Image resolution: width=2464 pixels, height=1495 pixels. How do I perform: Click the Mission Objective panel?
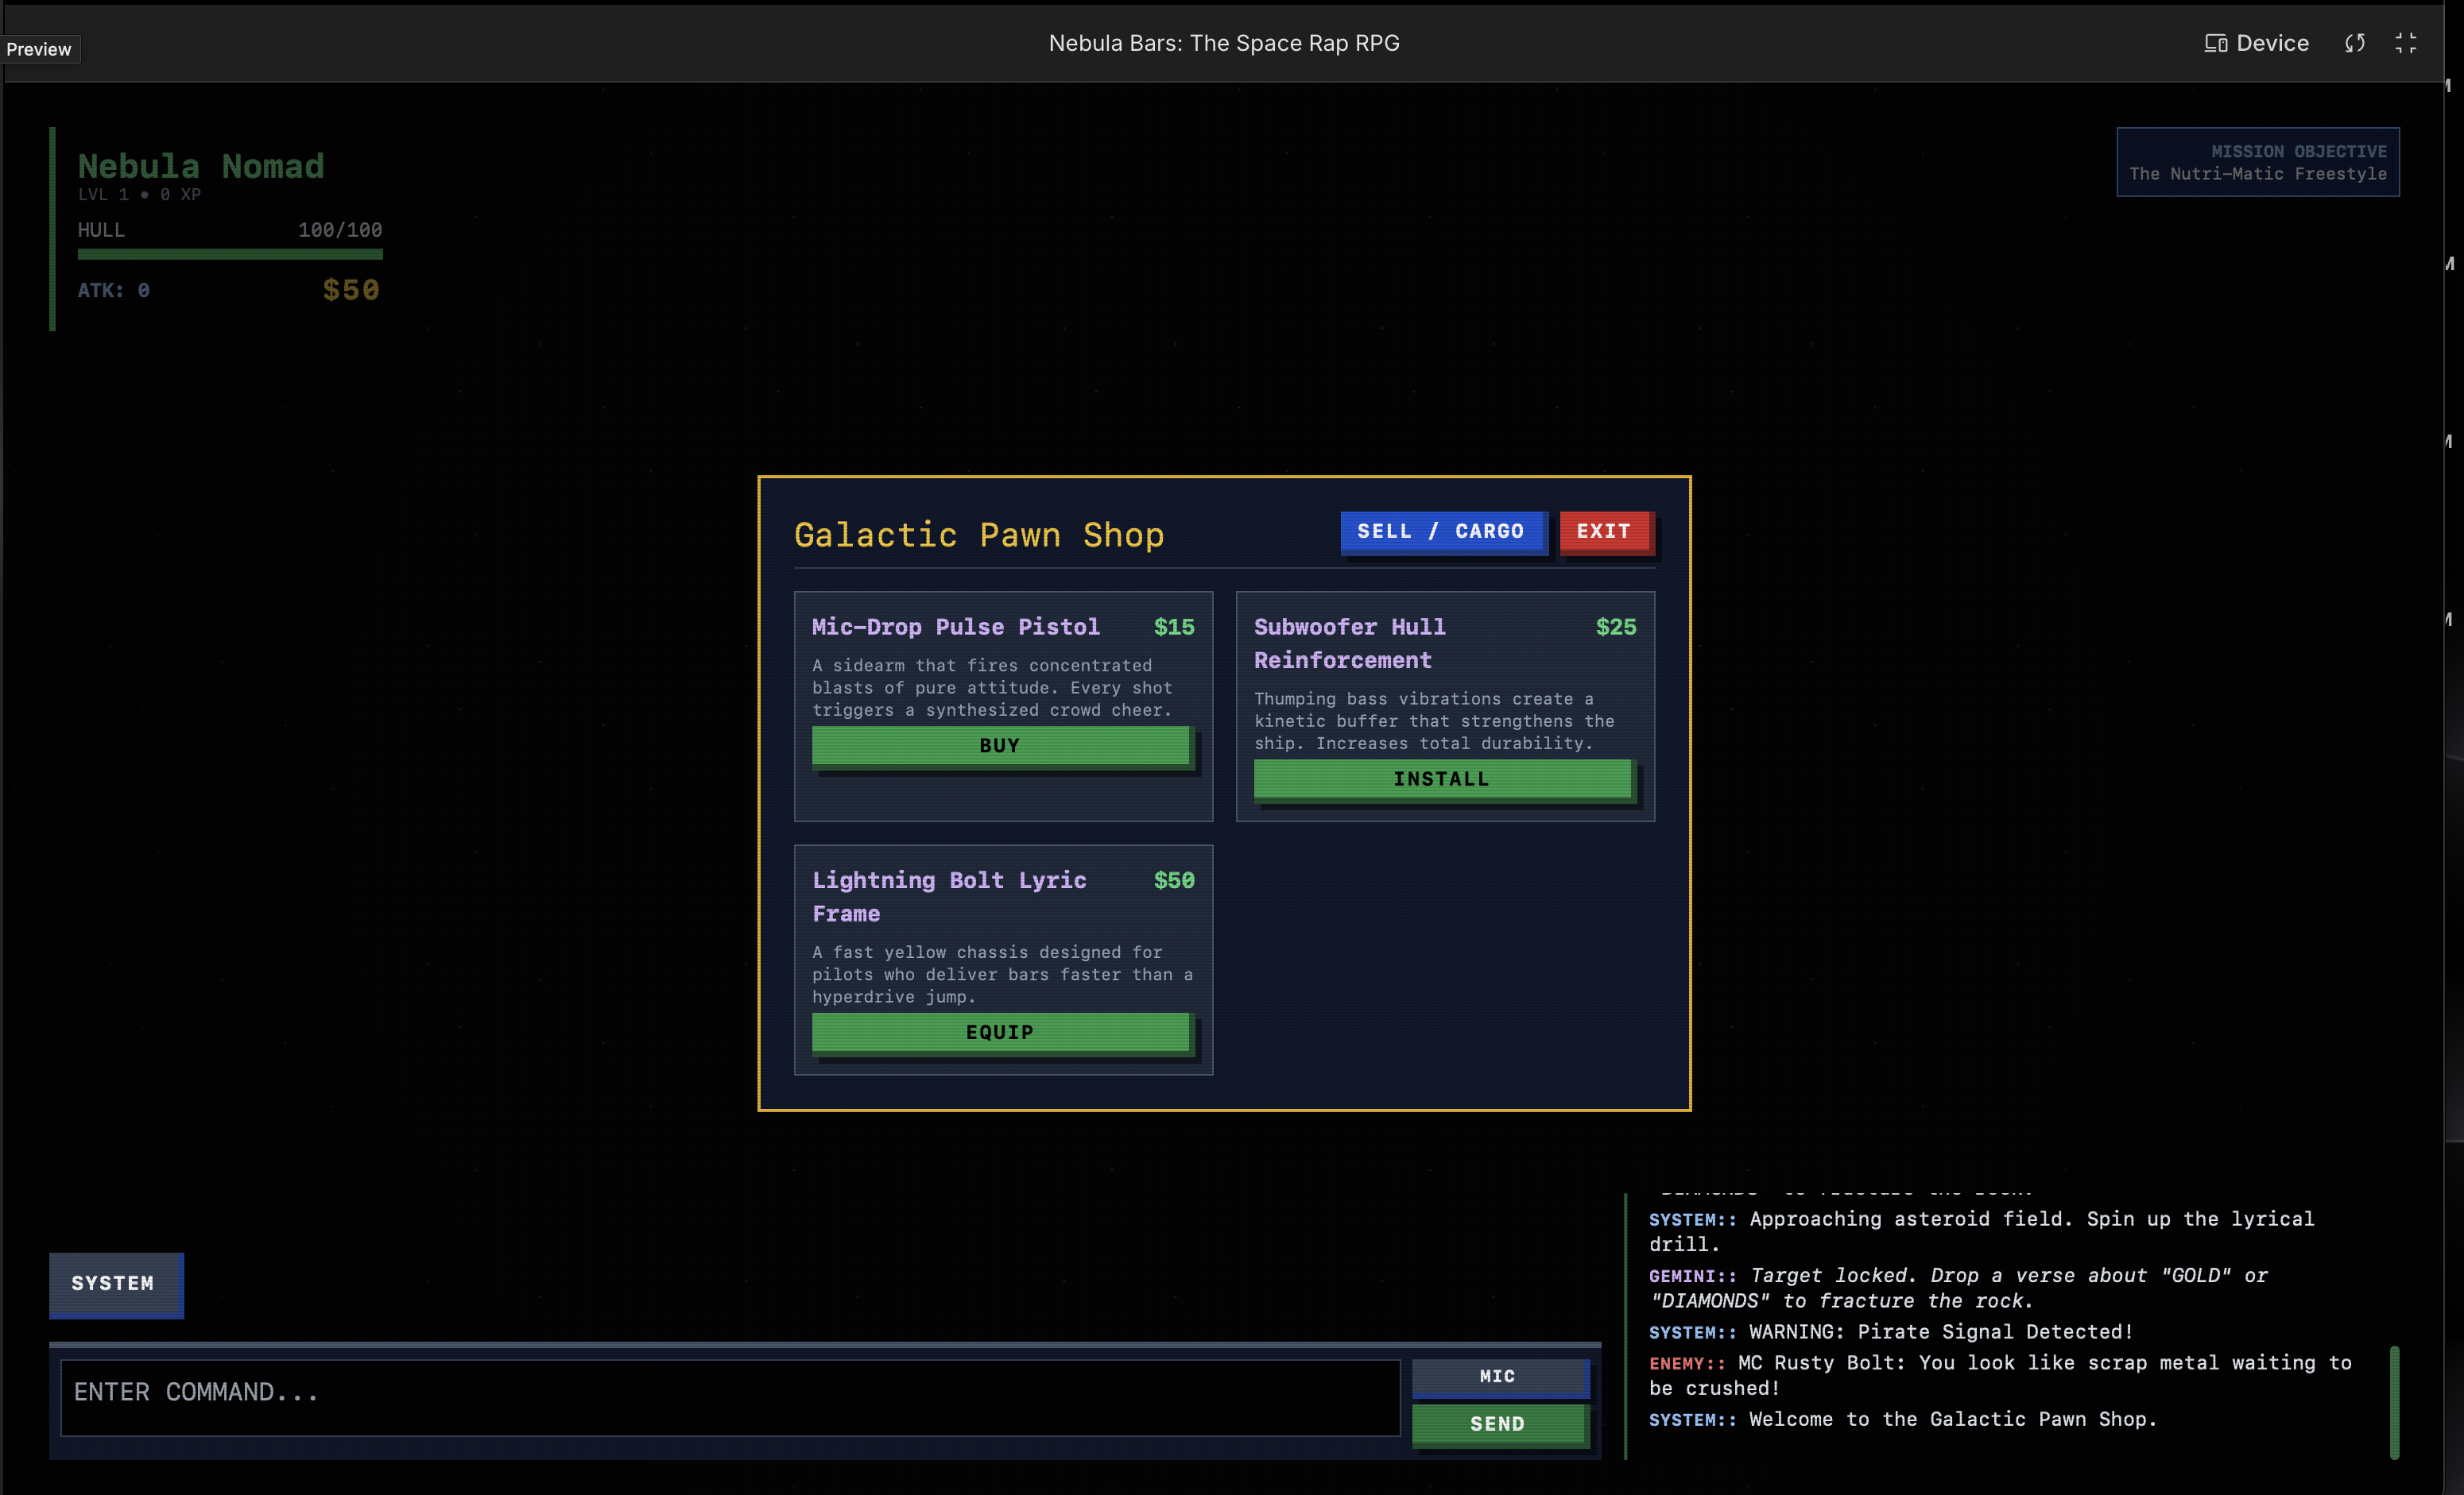pyautogui.click(x=2257, y=162)
